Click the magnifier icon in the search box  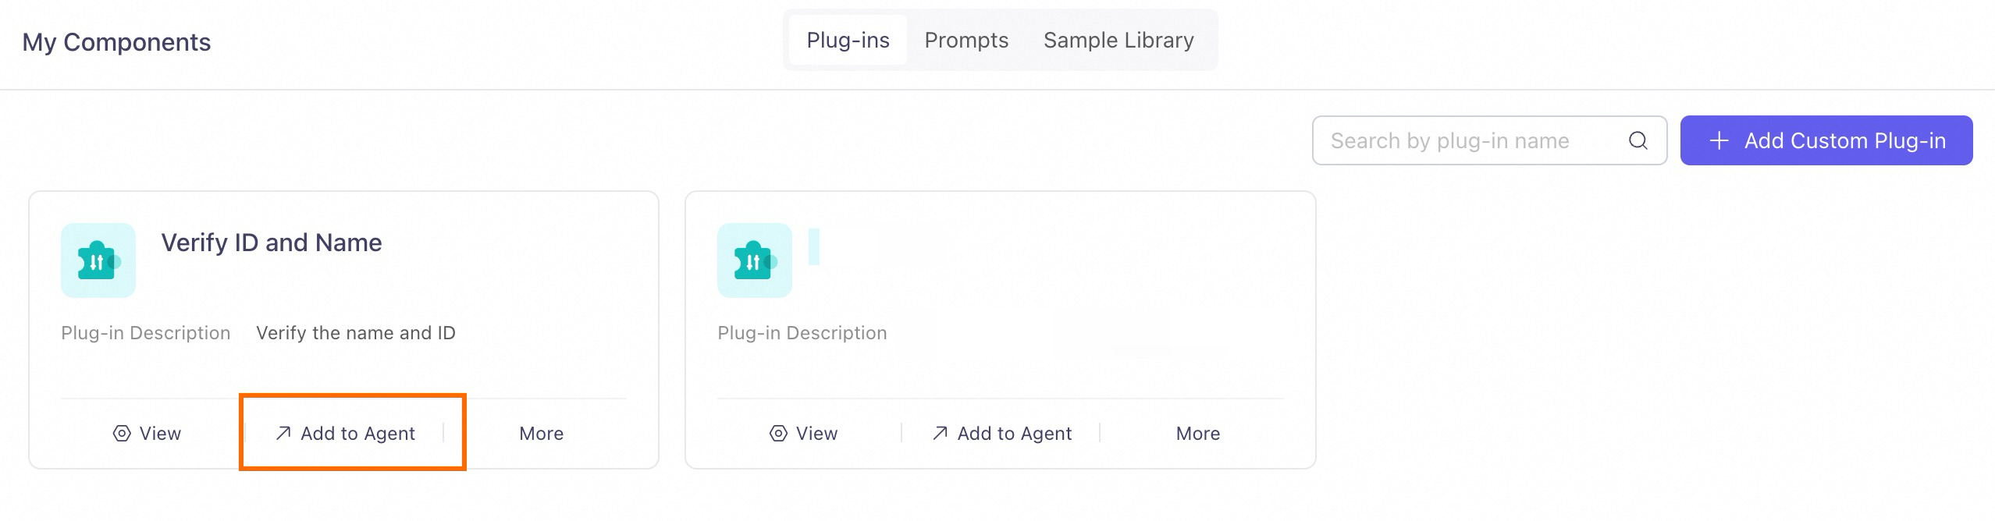(x=1638, y=140)
